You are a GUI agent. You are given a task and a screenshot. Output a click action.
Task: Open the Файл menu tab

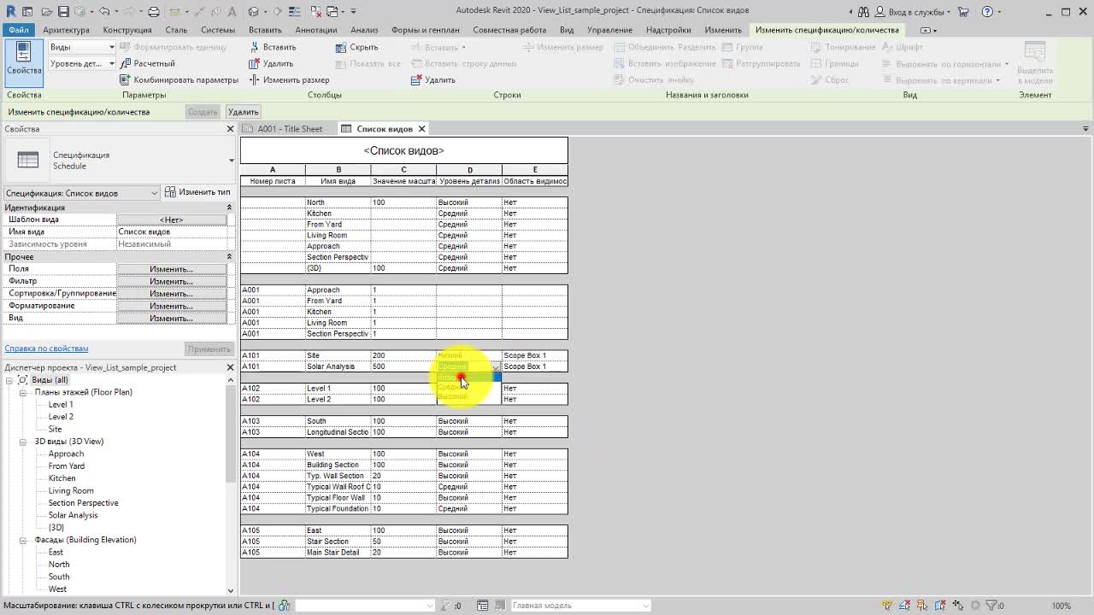(19, 30)
